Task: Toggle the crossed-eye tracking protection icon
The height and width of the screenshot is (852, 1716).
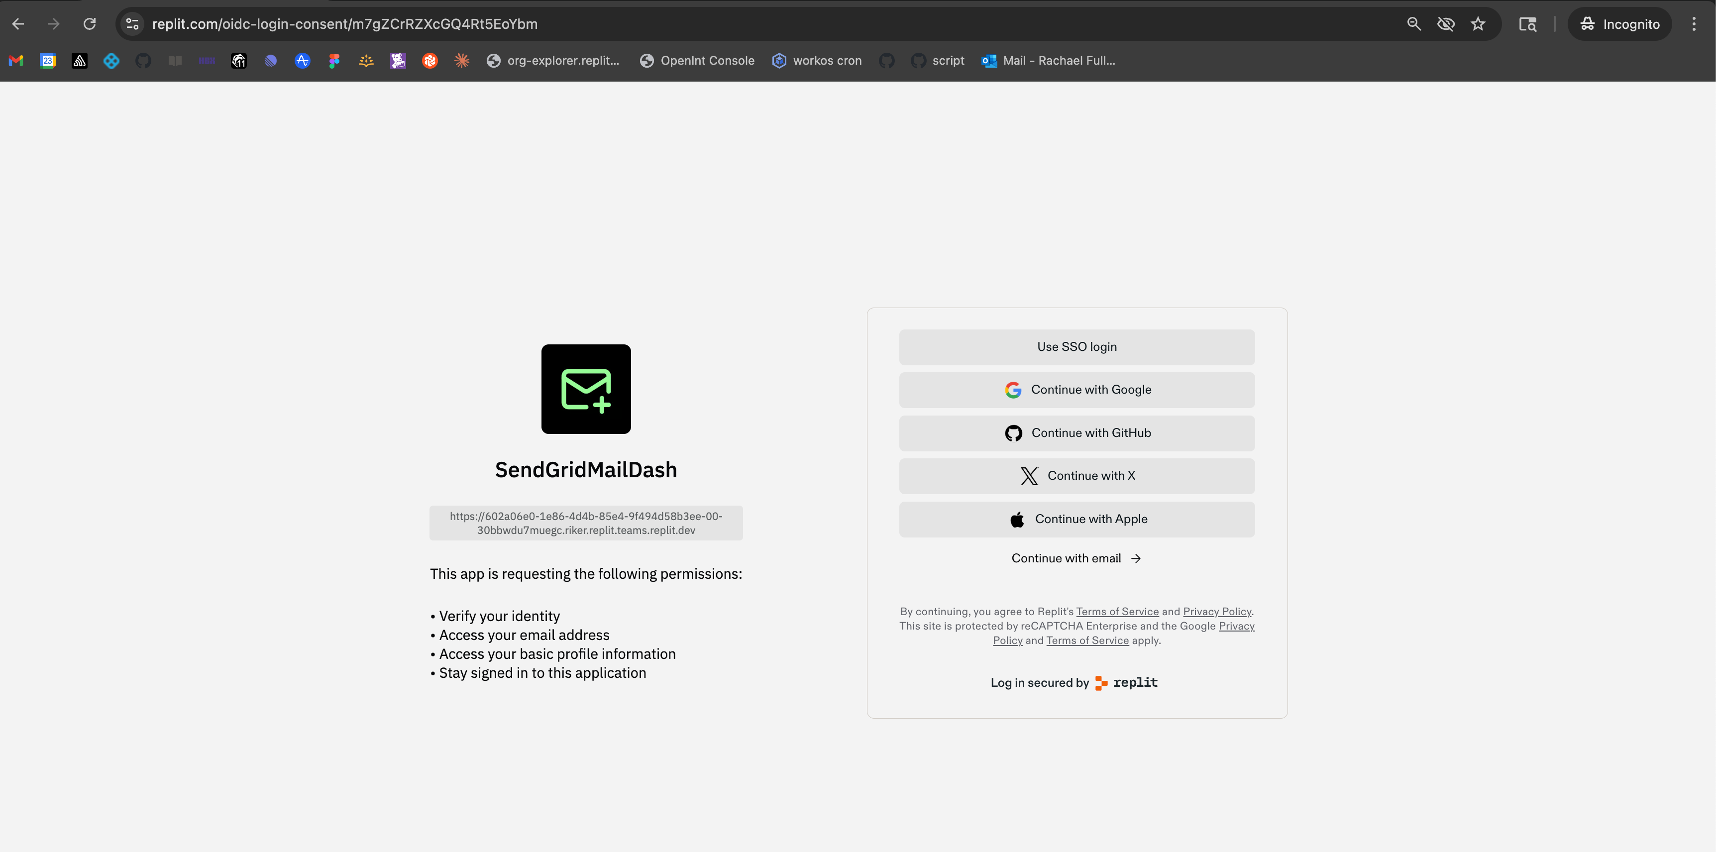Action: pos(1446,24)
